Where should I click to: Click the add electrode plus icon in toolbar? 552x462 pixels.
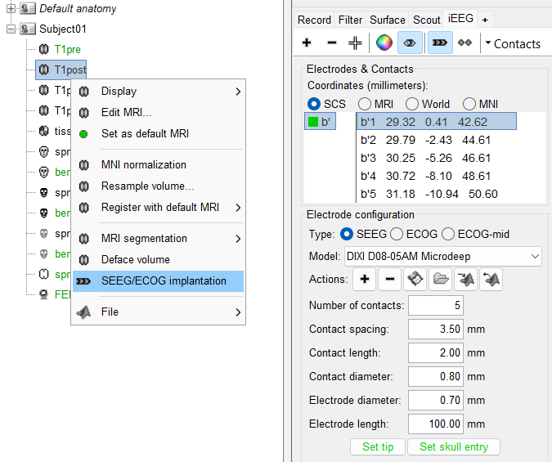[x=307, y=43]
